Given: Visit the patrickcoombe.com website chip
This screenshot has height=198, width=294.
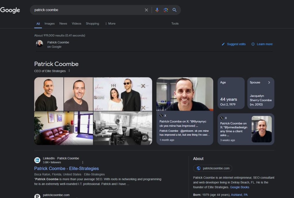Looking at the screenshot, I should [213, 168].
